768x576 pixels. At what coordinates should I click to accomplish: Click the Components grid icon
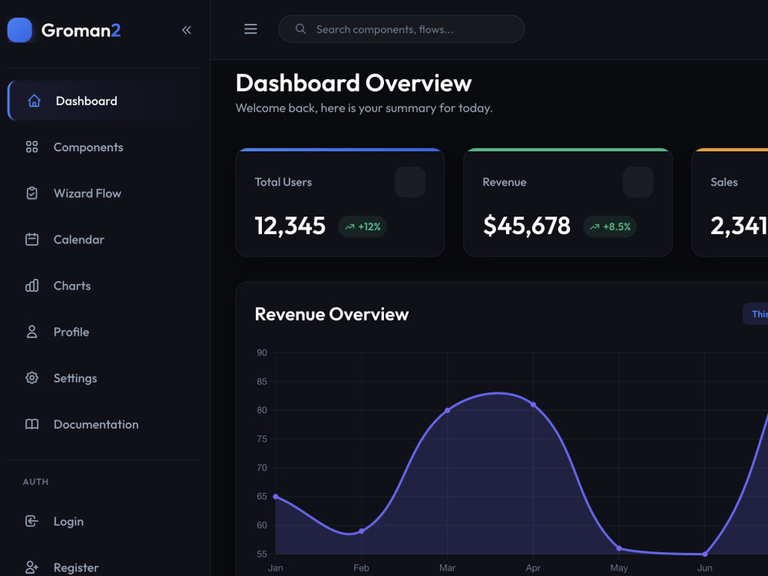pos(31,147)
